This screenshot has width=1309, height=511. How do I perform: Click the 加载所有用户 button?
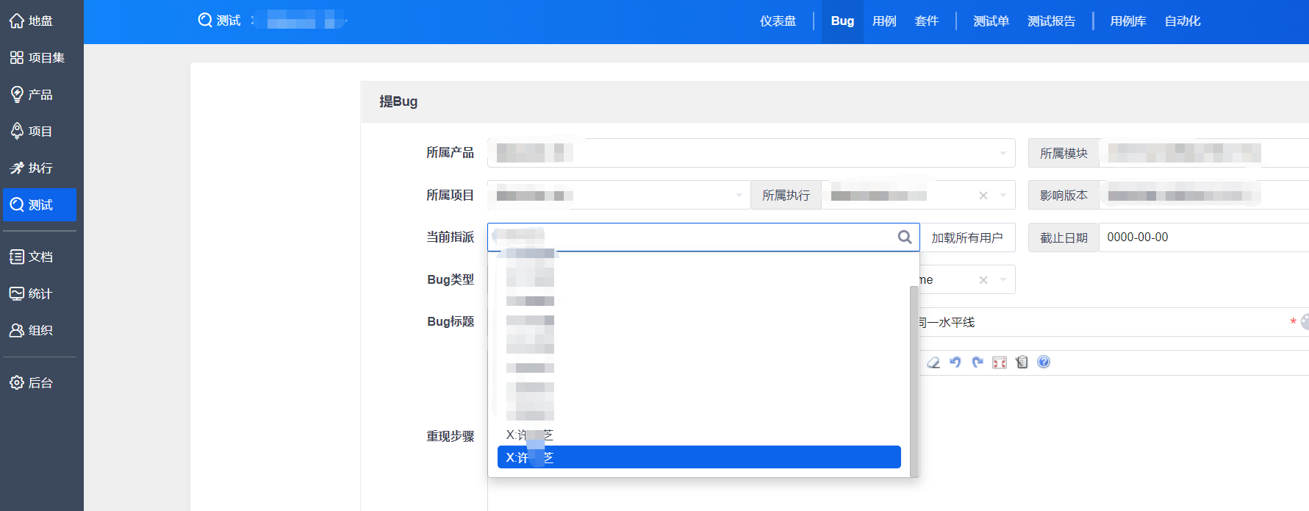point(967,237)
